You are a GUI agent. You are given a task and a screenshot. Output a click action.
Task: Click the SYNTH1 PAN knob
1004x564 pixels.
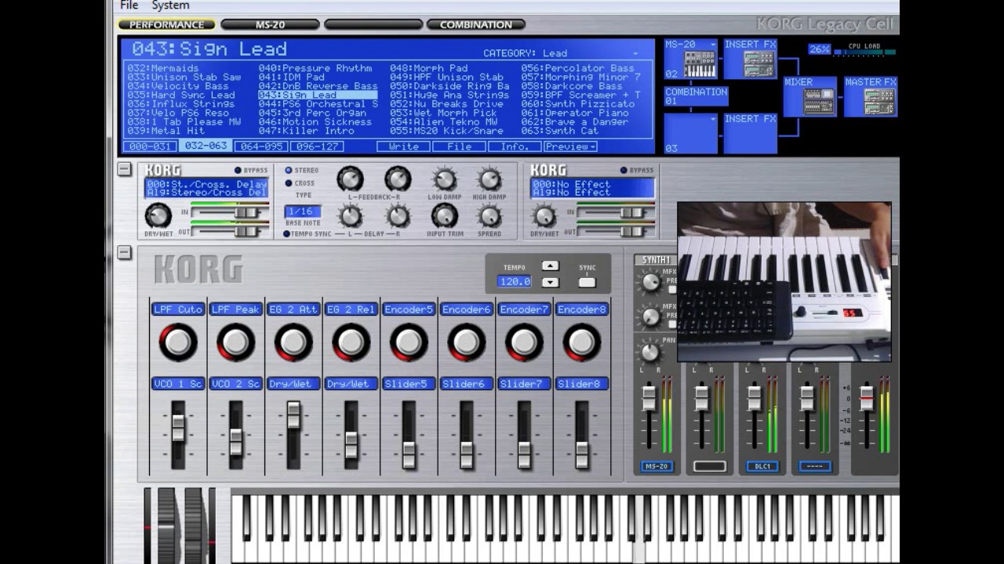click(649, 351)
